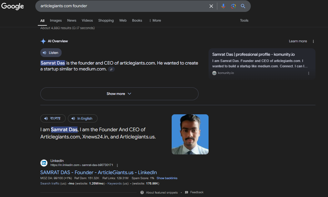Click the magnifying glass search icon

tap(243, 6)
